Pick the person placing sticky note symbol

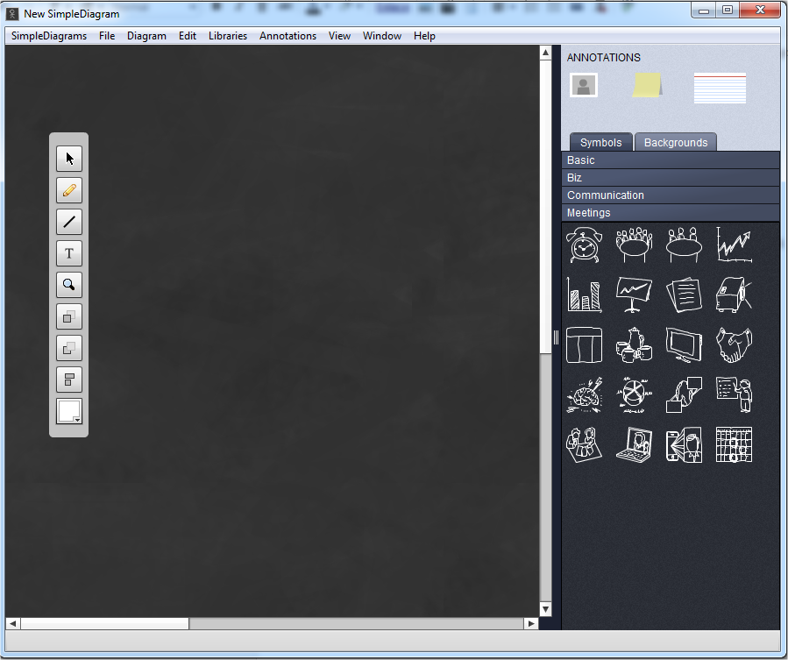point(684,395)
